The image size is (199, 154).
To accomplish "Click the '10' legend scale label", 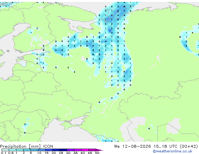I will [39, 153].
